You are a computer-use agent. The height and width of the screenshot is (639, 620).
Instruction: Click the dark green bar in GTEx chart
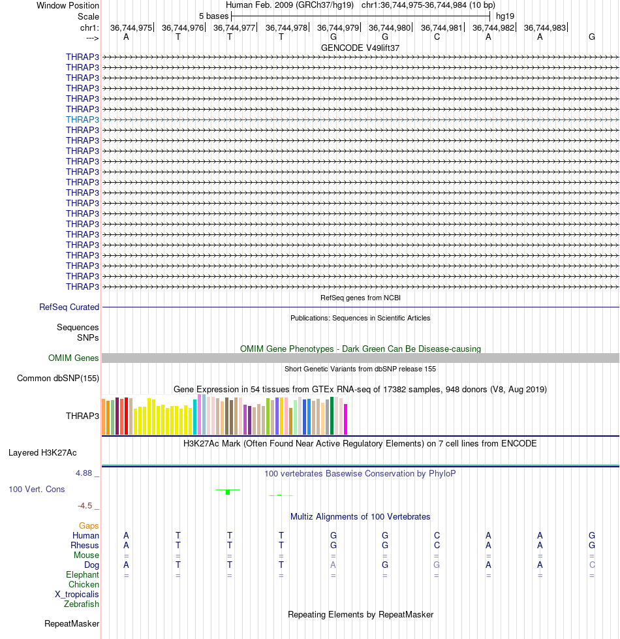click(332, 416)
